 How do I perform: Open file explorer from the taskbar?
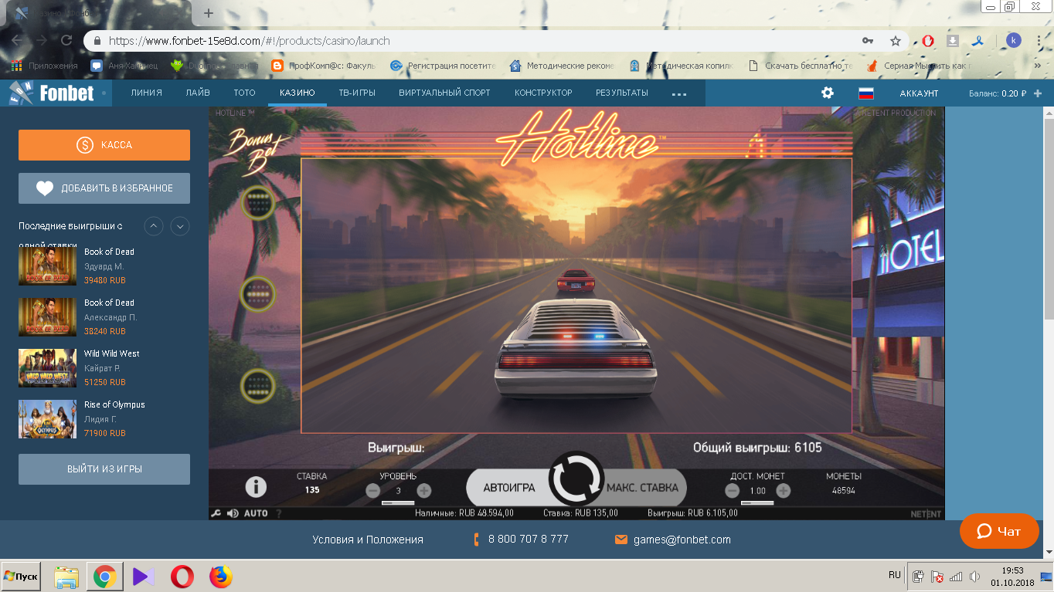[x=66, y=576]
